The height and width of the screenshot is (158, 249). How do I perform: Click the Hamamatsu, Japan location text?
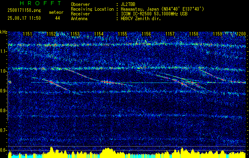tap(162, 9)
